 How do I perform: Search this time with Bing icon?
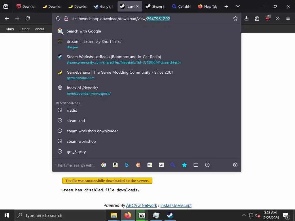(x=127, y=165)
